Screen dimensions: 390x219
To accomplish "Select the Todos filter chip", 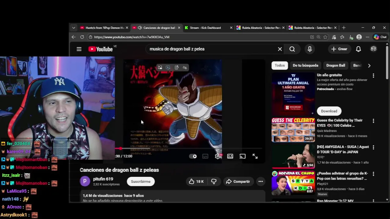I will (280, 65).
